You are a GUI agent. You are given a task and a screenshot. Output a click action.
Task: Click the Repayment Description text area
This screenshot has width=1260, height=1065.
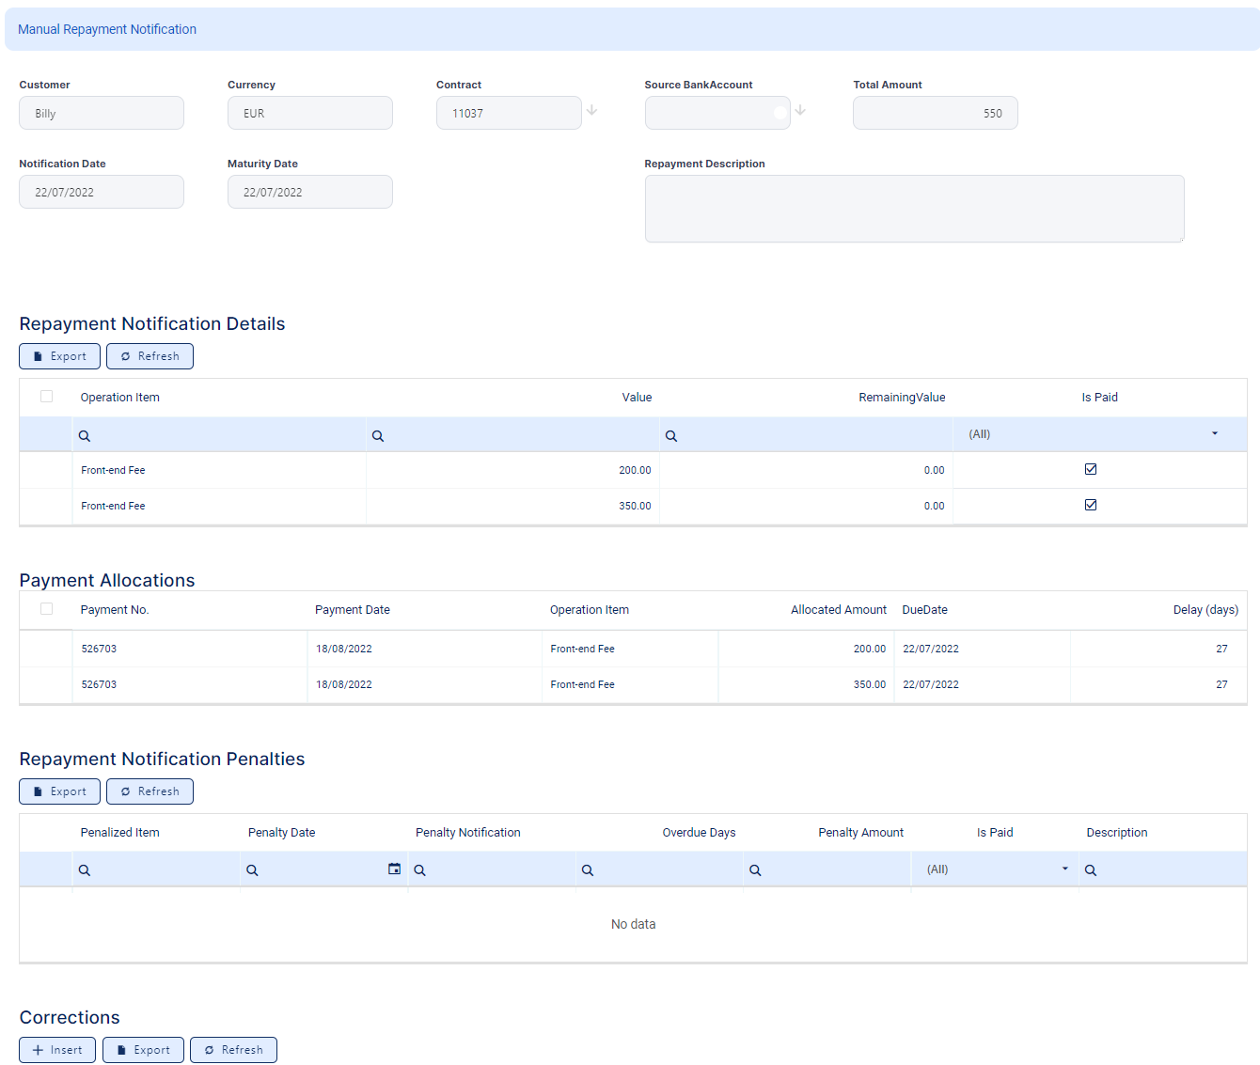pyautogui.click(x=913, y=209)
